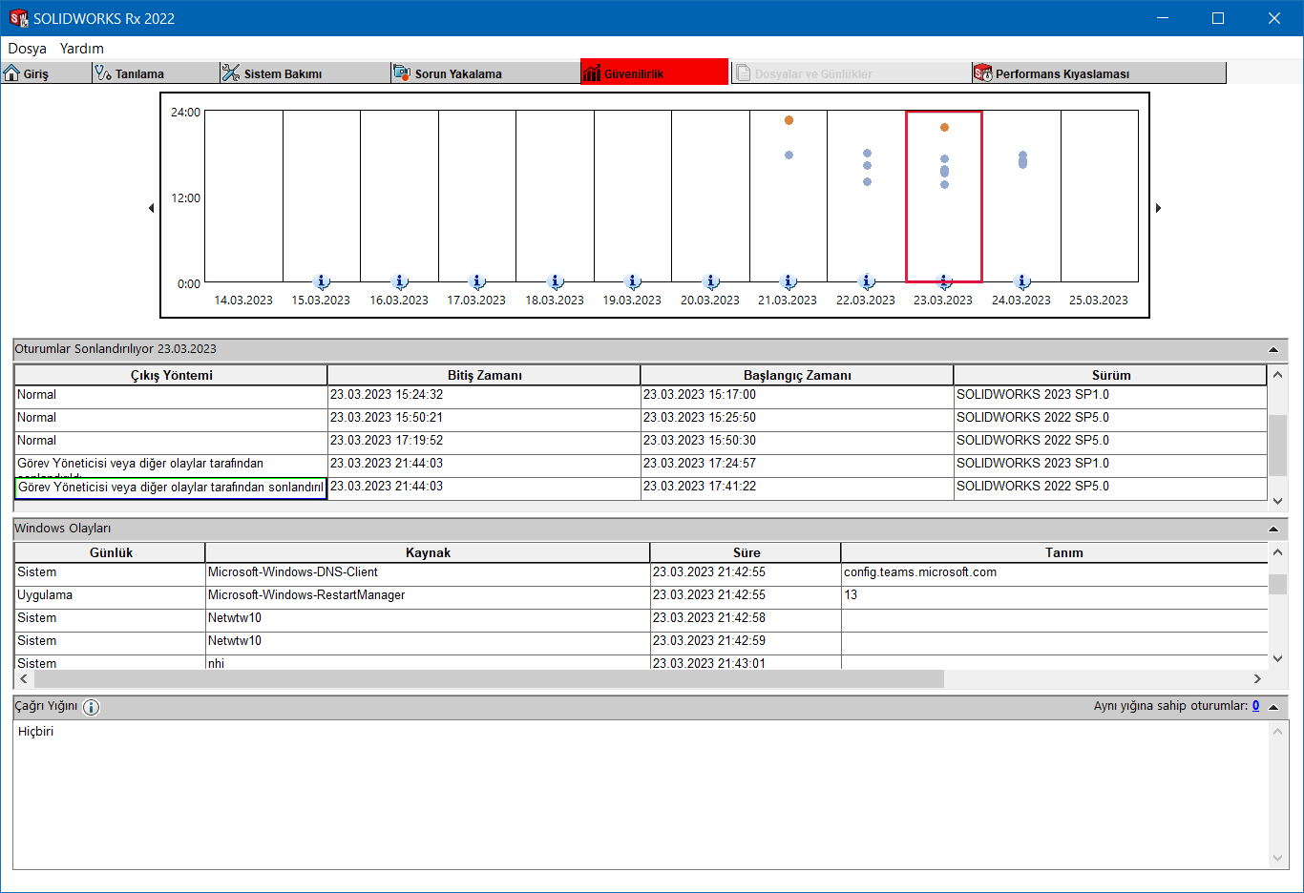Click the info marker for 20.03.2023
The height and width of the screenshot is (893, 1304).
(710, 282)
